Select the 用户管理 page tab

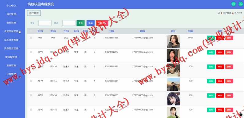(34, 13)
